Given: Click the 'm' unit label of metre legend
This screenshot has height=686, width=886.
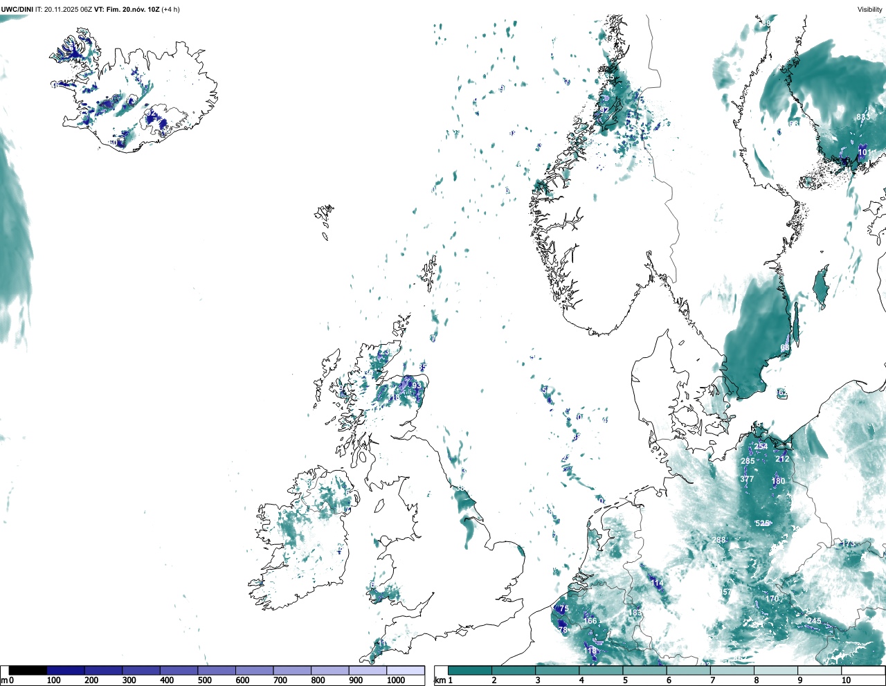Looking at the screenshot, I should click(x=3, y=680).
